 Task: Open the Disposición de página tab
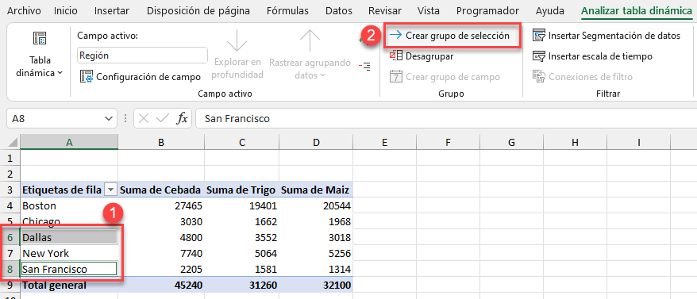[198, 10]
